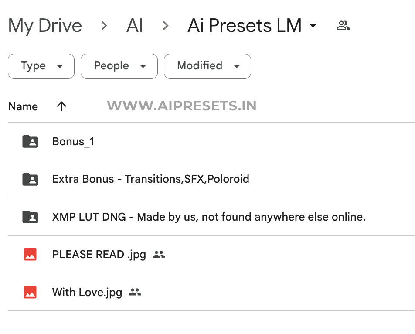Click the Bonus_1 shared folder icon
Screen dimensions: 415x334
(30, 142)
